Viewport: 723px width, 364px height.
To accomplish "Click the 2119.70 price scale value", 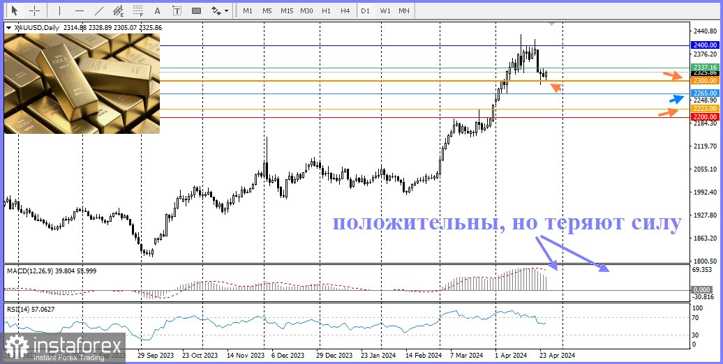I will pos(705,146).
